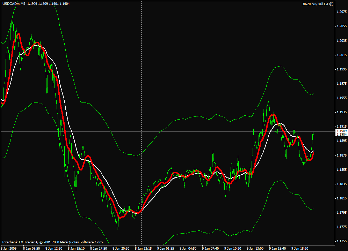Click the 1.1835 price axis label
This screenshot has width=348, height=251.
tap(342, 184)
